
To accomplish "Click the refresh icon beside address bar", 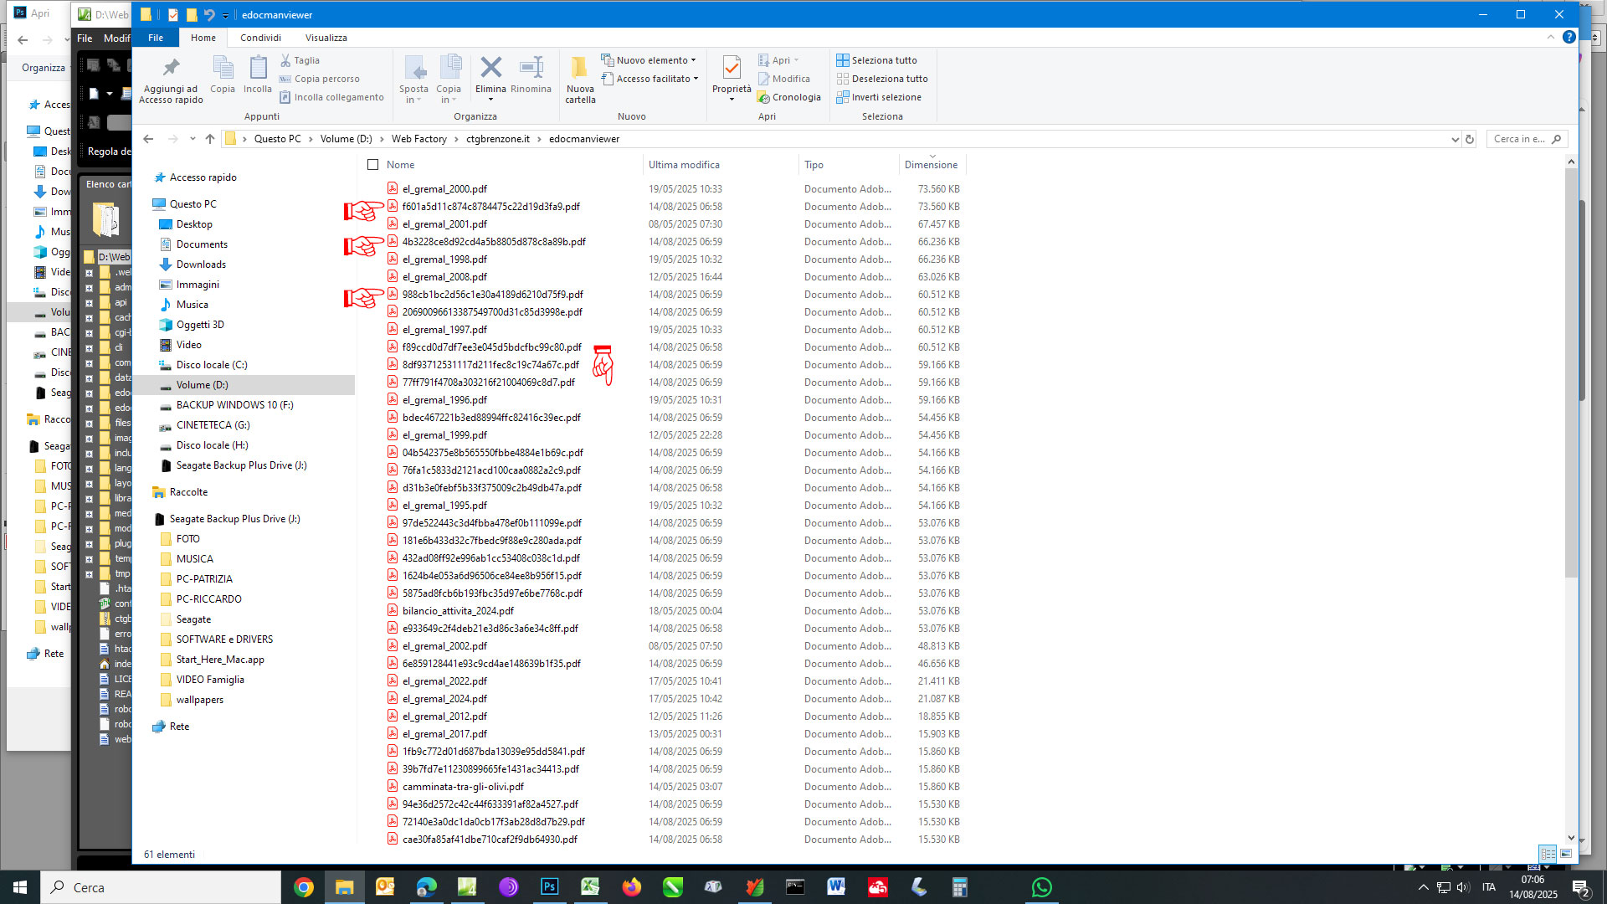I will click(x=1470, y=139).
